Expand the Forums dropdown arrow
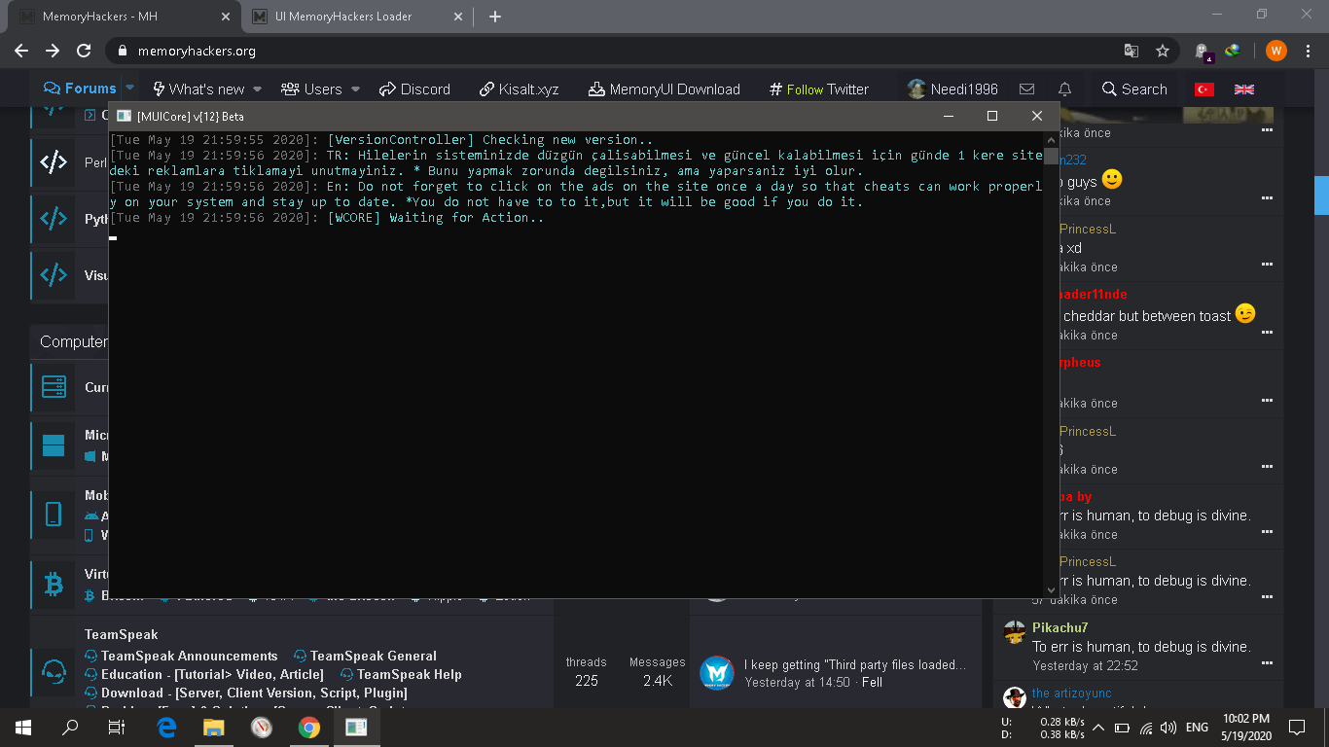The width and height of the screenshot is (1329, 747). pos(129,89)
